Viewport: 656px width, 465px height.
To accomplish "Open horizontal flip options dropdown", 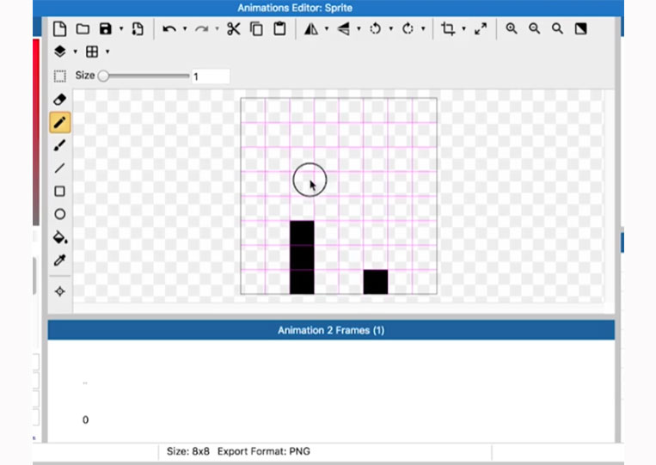I will (x=327, y=29).
